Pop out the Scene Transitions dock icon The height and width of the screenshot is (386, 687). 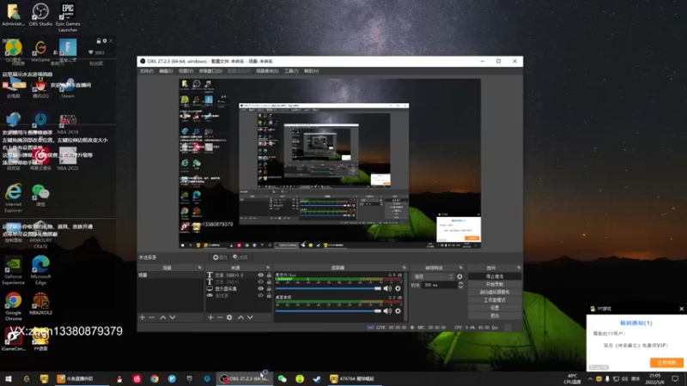coord(460,268)
